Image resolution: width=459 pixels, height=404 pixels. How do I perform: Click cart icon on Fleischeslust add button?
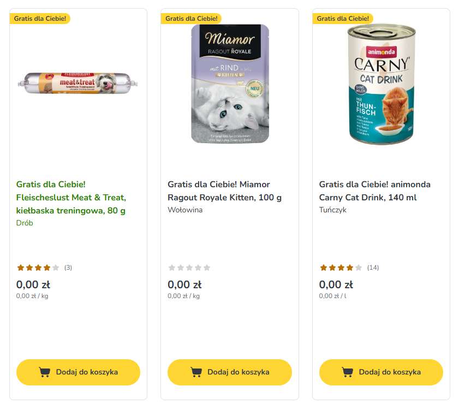[x=45, y=372]
